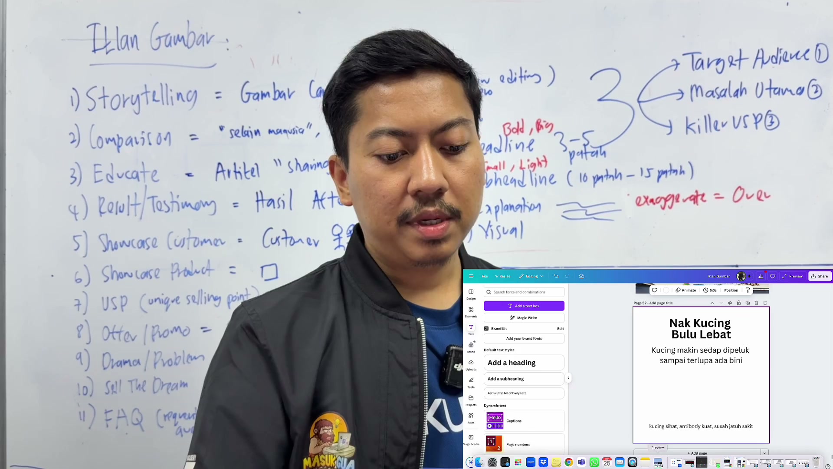The height and width of the screenshot is (469, 833).
Task: Open the Tools panel in sidebar
Action: (x=471, y=383)
